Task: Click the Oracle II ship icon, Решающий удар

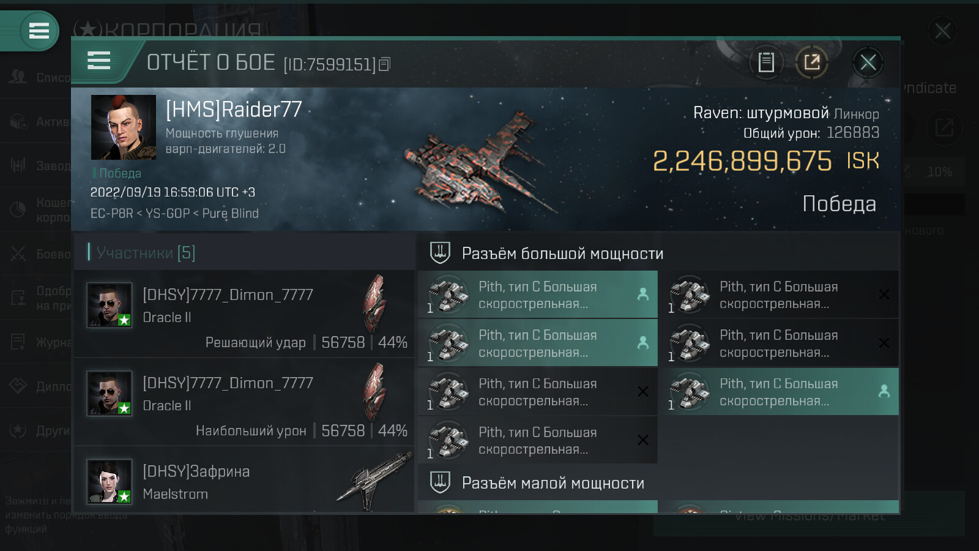Action: coord(374,303)
